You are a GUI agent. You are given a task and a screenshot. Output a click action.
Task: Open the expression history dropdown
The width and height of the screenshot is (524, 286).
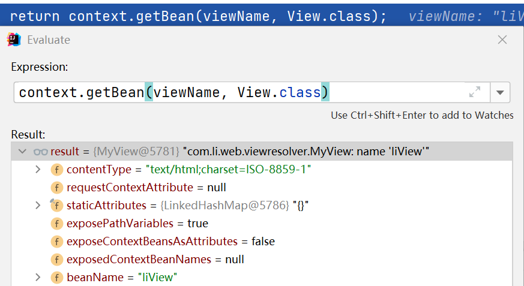(x=500, y=93)
